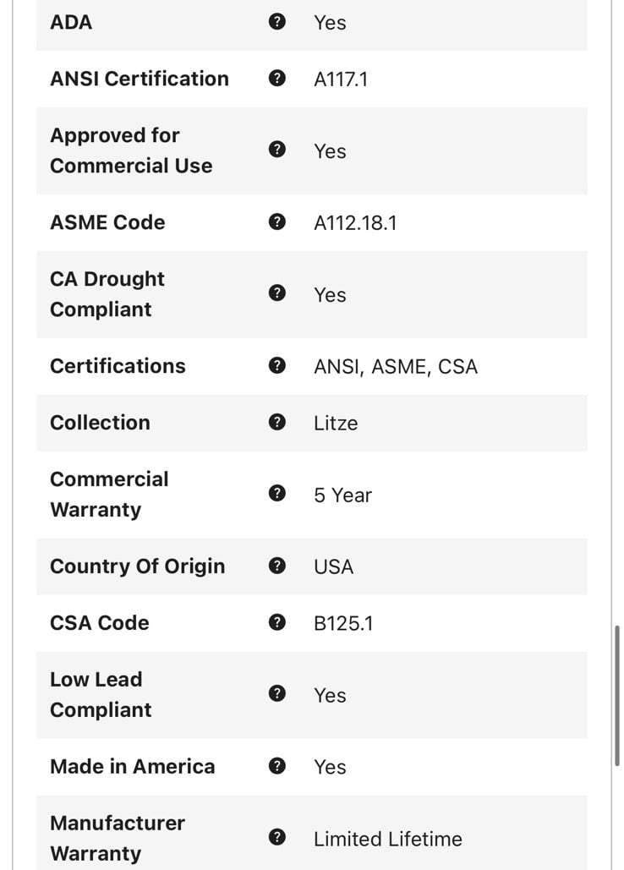Open the CSA Code question mark icon
Viewport: 624px width, 870px height.
tap(276, 622)
